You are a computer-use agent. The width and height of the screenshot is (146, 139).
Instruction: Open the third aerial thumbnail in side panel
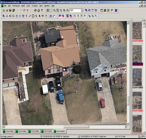tap(137, 77)
